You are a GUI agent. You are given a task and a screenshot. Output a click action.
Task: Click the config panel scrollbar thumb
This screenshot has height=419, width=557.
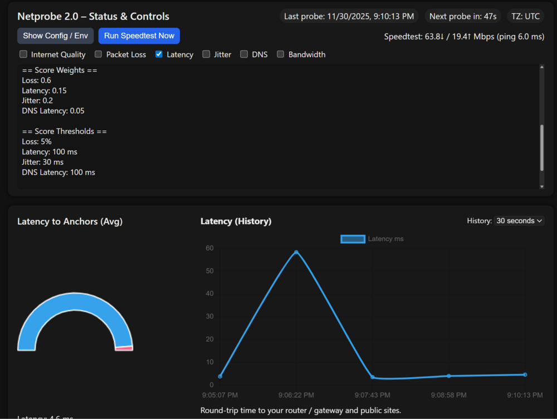[542, 147]
